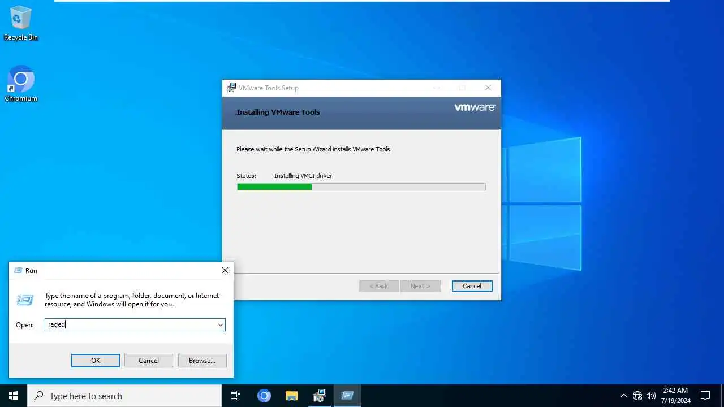Launch the Chromium desktop shortcut
724x407 pixels.
(21, 84)
